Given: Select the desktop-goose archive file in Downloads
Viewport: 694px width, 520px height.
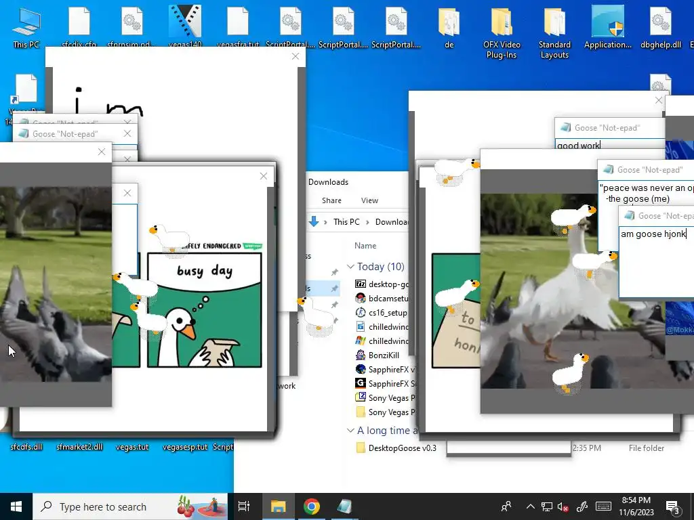Looking at the screenshot, I should point(382,284).
